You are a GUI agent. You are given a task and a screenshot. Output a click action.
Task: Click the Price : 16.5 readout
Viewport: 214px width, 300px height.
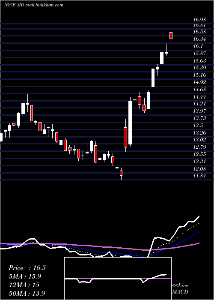point(27,268)
